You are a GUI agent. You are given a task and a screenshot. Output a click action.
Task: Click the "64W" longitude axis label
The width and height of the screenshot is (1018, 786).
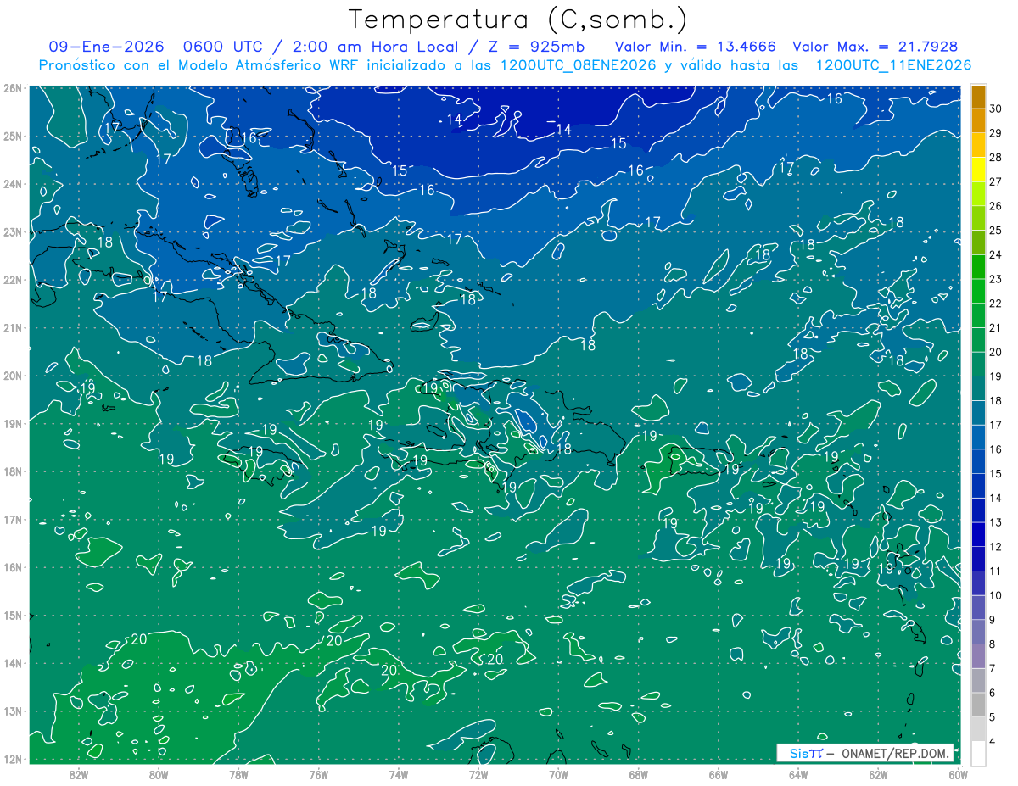798,774
